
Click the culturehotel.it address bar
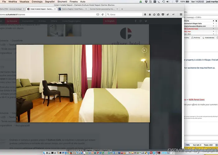coord(47,15)
